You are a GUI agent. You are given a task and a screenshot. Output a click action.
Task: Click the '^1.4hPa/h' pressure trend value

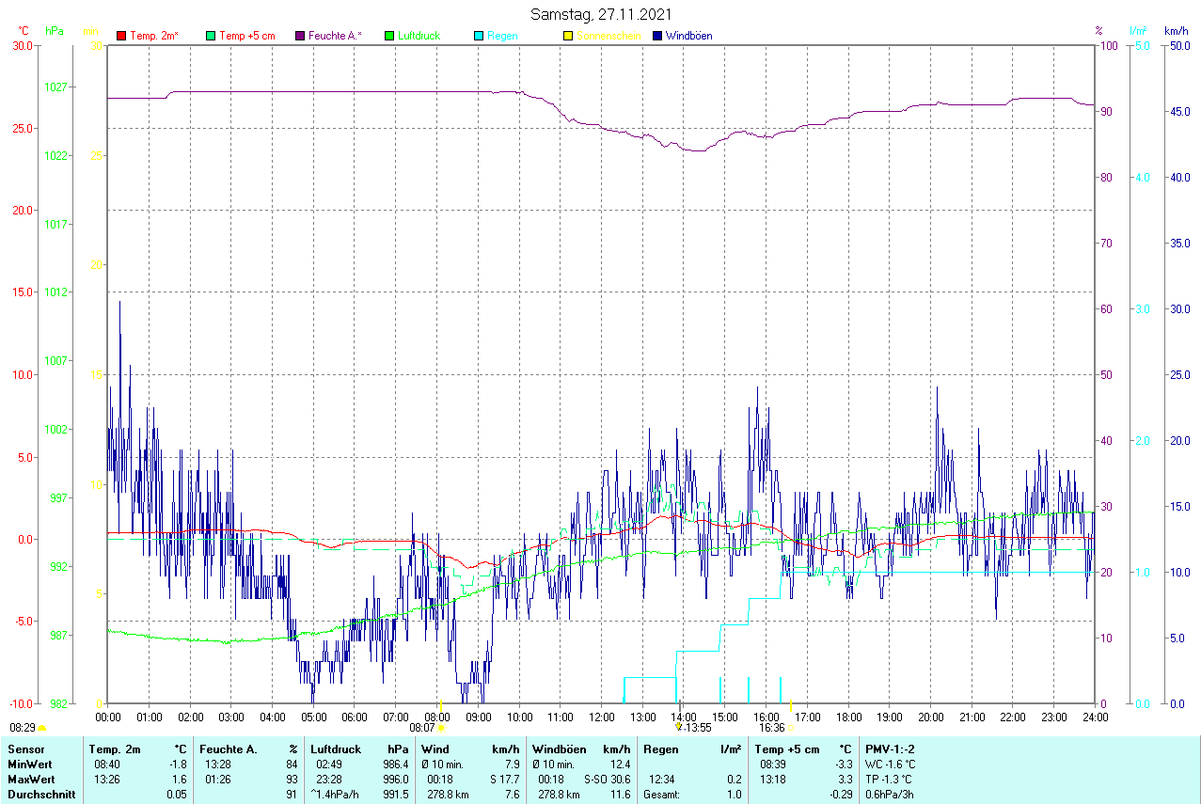[335, 795]
